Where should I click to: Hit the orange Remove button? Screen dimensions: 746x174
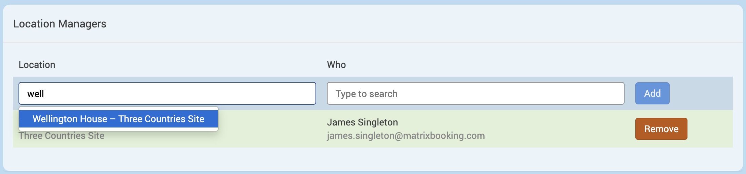pyautogui.click(x=661, y=129)
